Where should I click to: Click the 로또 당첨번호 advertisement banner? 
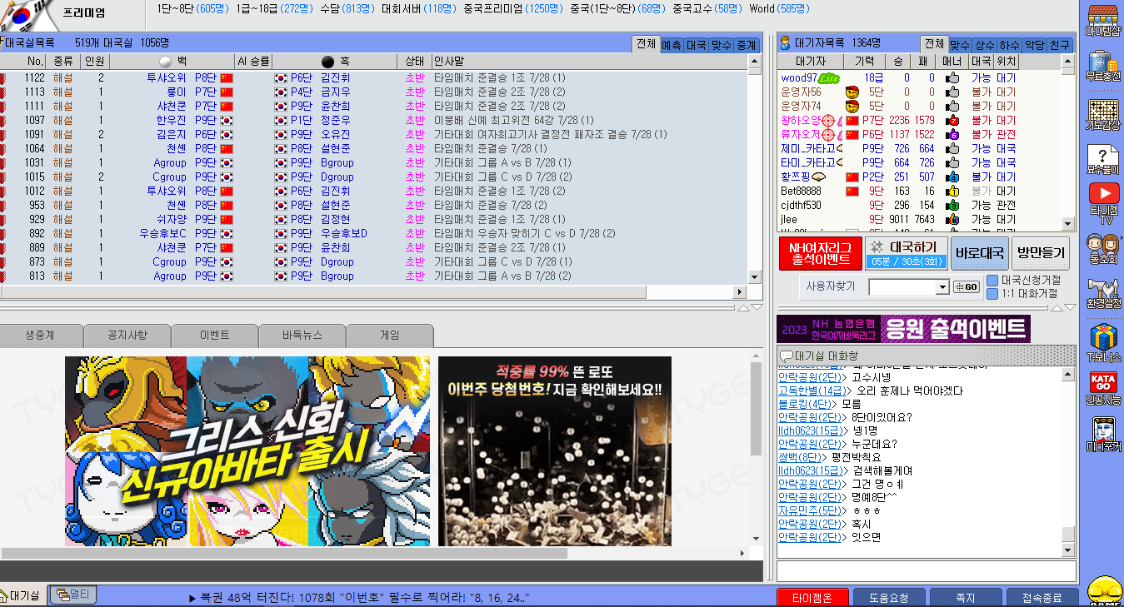[555, 451]
